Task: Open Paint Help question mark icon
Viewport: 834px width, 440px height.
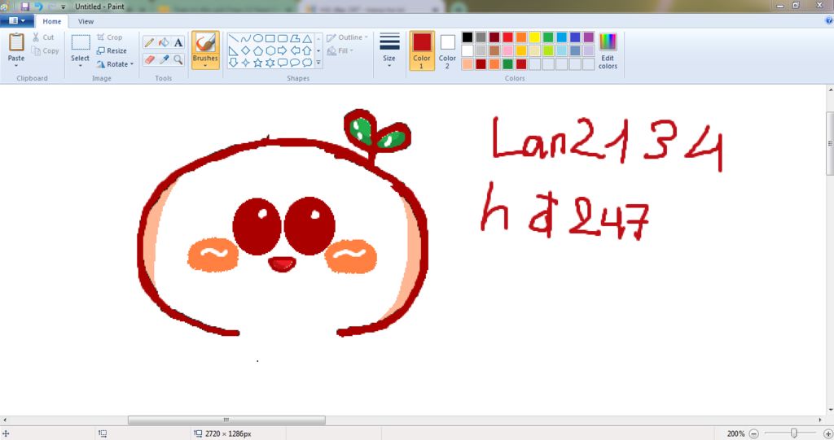Action: 828,20
